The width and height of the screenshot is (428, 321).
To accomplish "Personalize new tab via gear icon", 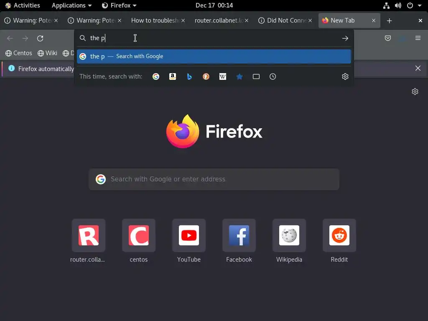I will pos(415,92).
